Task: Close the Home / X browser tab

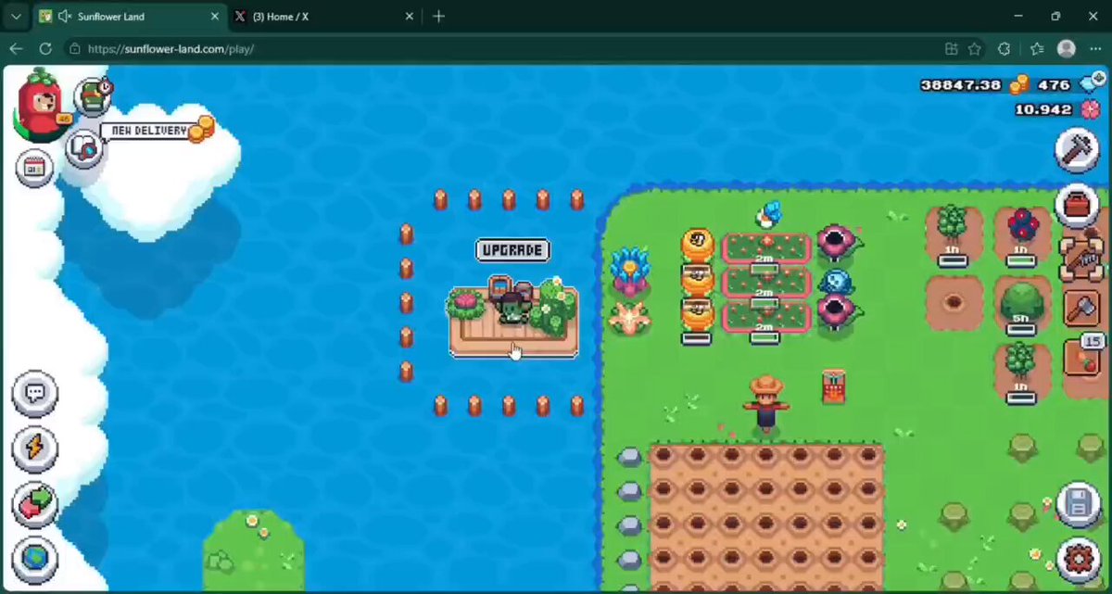Action: [x=408, y=17]
